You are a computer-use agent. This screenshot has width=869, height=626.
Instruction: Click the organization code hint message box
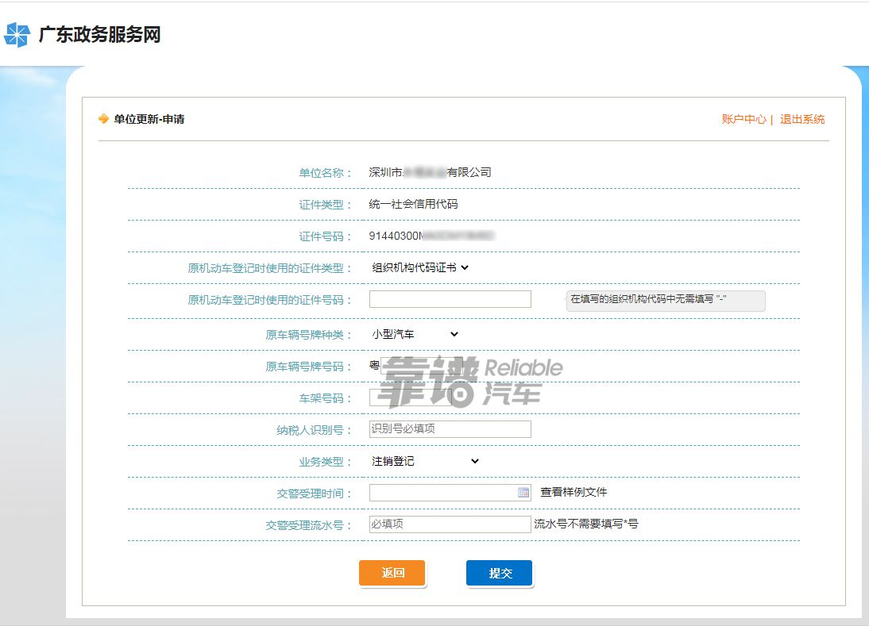(664, 301)
